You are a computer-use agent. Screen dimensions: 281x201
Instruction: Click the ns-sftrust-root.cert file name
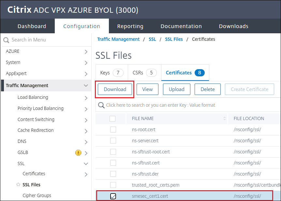(x=151, y=152)
